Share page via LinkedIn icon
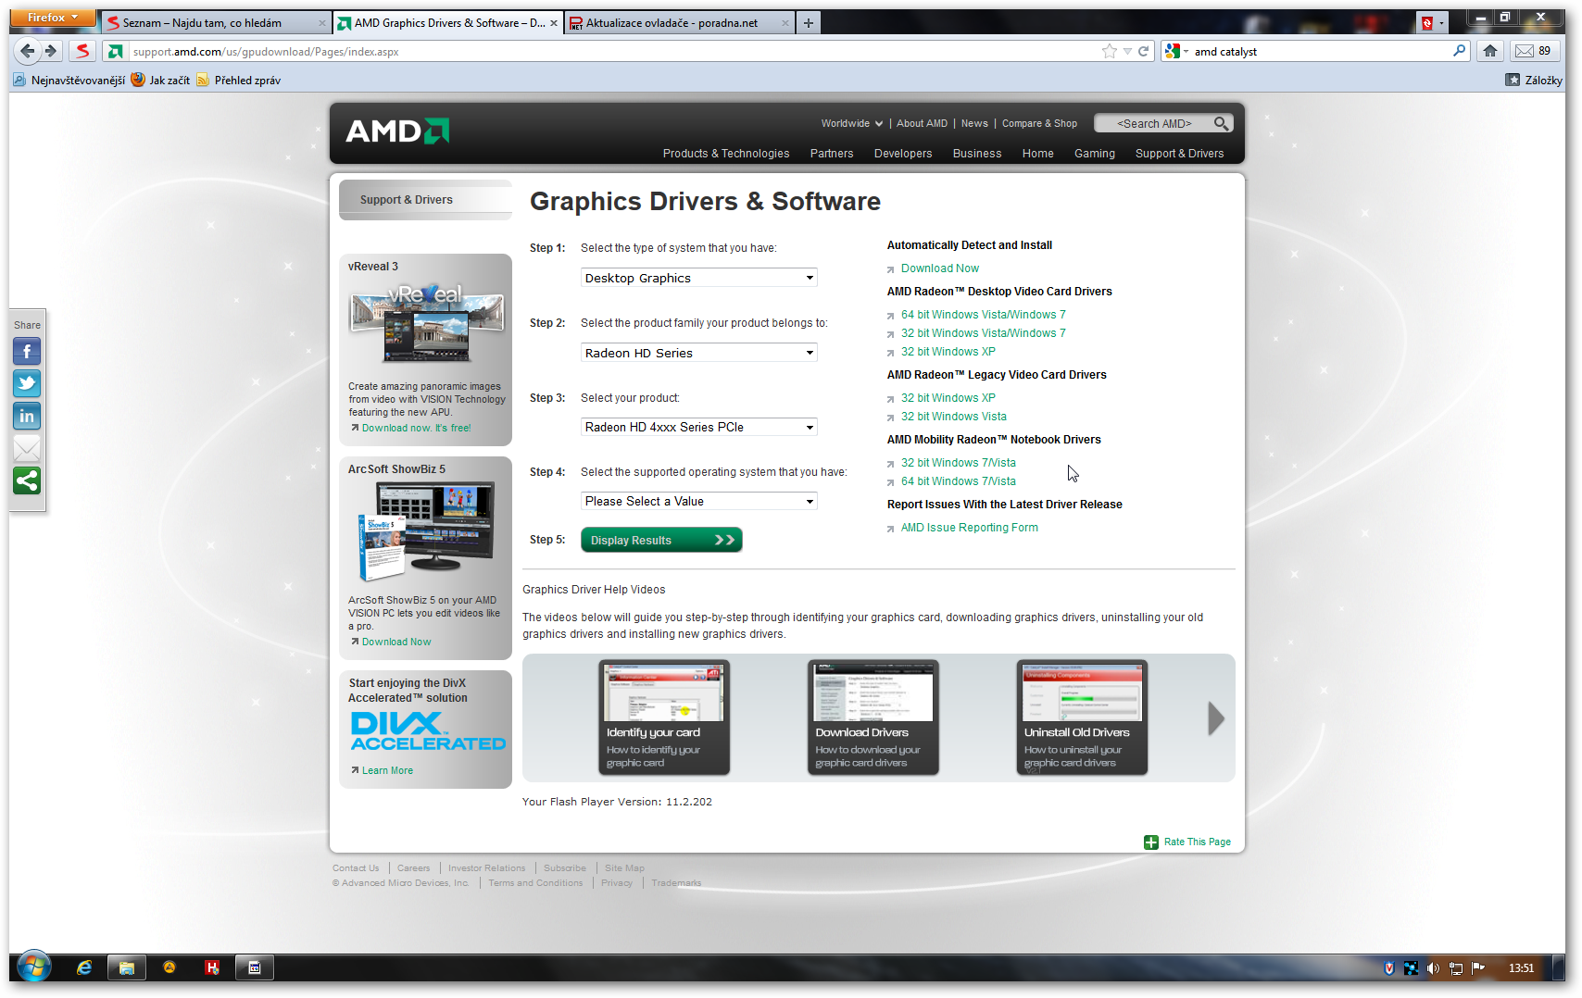Viewport: 1582px width, 998px height. [27, 417]
